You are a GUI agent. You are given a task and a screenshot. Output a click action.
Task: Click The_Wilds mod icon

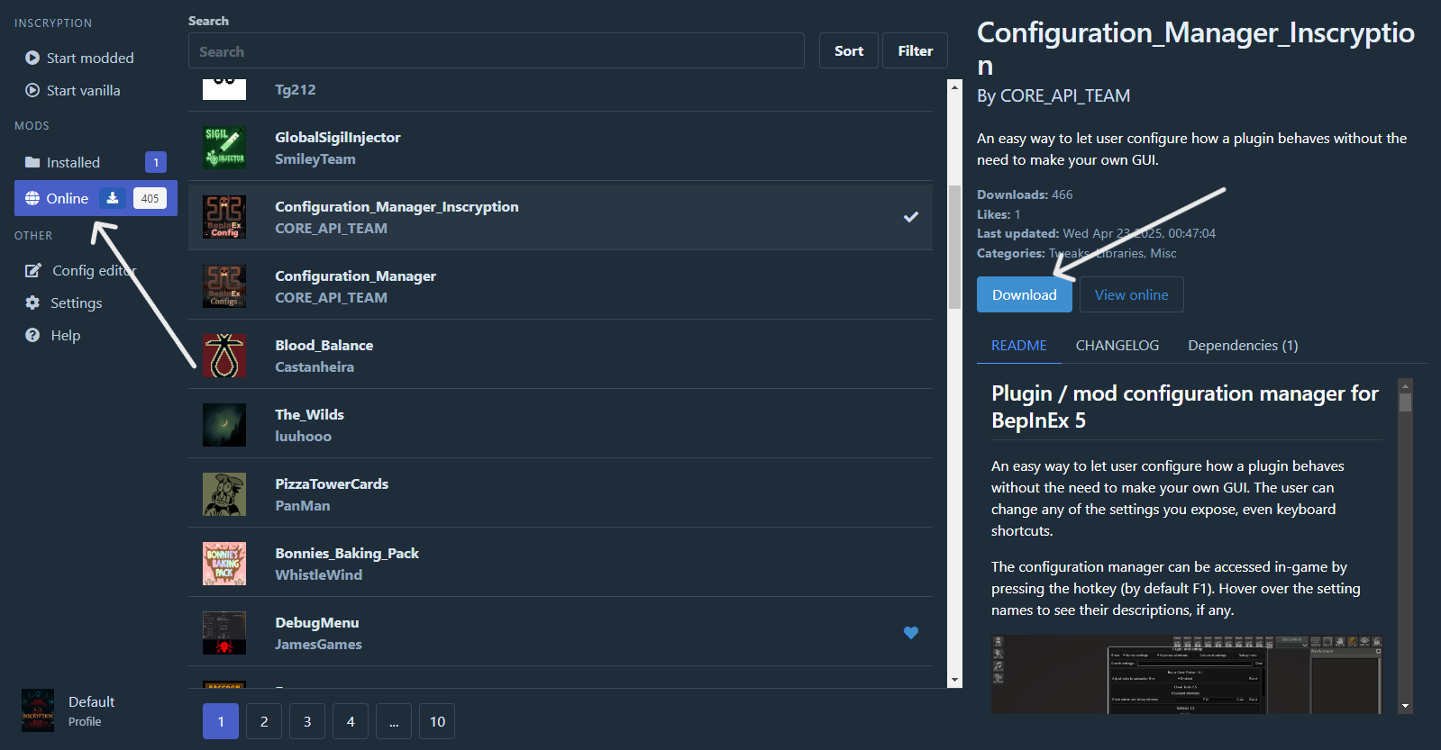(224, 425)
